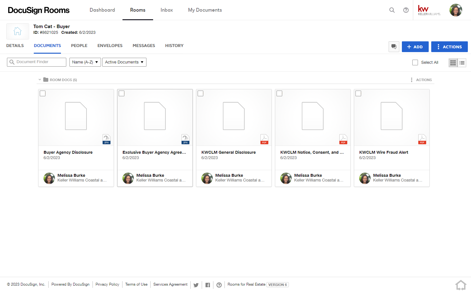Image resolution: width=471 pixels, height=303 pixels.
Task: Switch to the People tab
Action: (79, 46)
